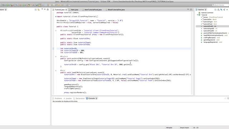The image size is (229, 129).
Task: Click the New Java Package toolbar icon
Action: [x=20, y=5]
